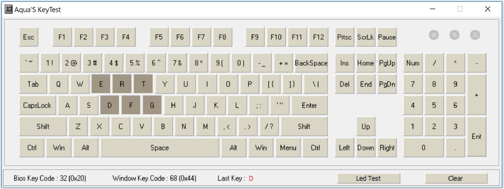Click the Left arrow key
This screenshot has height=189, width=504.
coord(344,147)
